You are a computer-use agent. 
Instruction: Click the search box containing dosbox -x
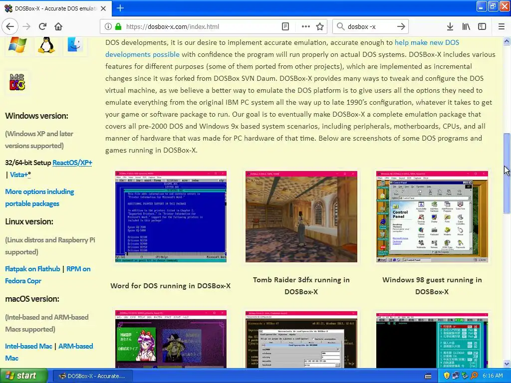point(371,27)
